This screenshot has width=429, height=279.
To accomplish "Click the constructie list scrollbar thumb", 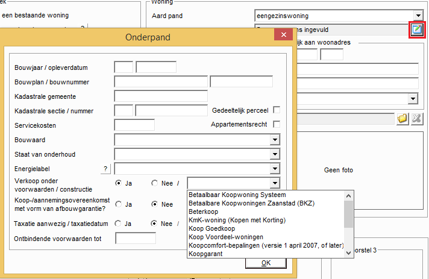I will [348, 214].
